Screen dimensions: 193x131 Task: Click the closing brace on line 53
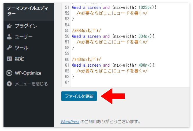click(73, 19)
